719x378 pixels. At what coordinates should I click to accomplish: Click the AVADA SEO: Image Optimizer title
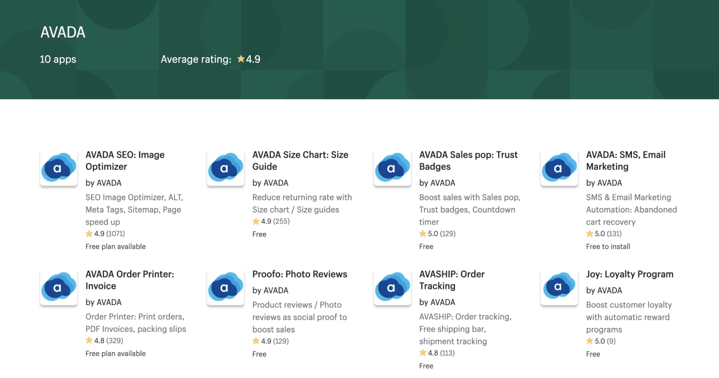click(125, 161)
